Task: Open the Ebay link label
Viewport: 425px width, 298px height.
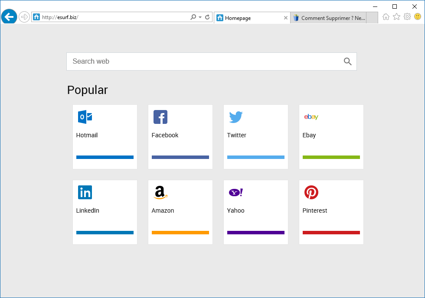Action: coord(309,135)
